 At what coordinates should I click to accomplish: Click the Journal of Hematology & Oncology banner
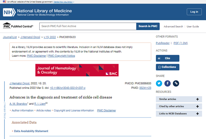[x=77, y=70]
